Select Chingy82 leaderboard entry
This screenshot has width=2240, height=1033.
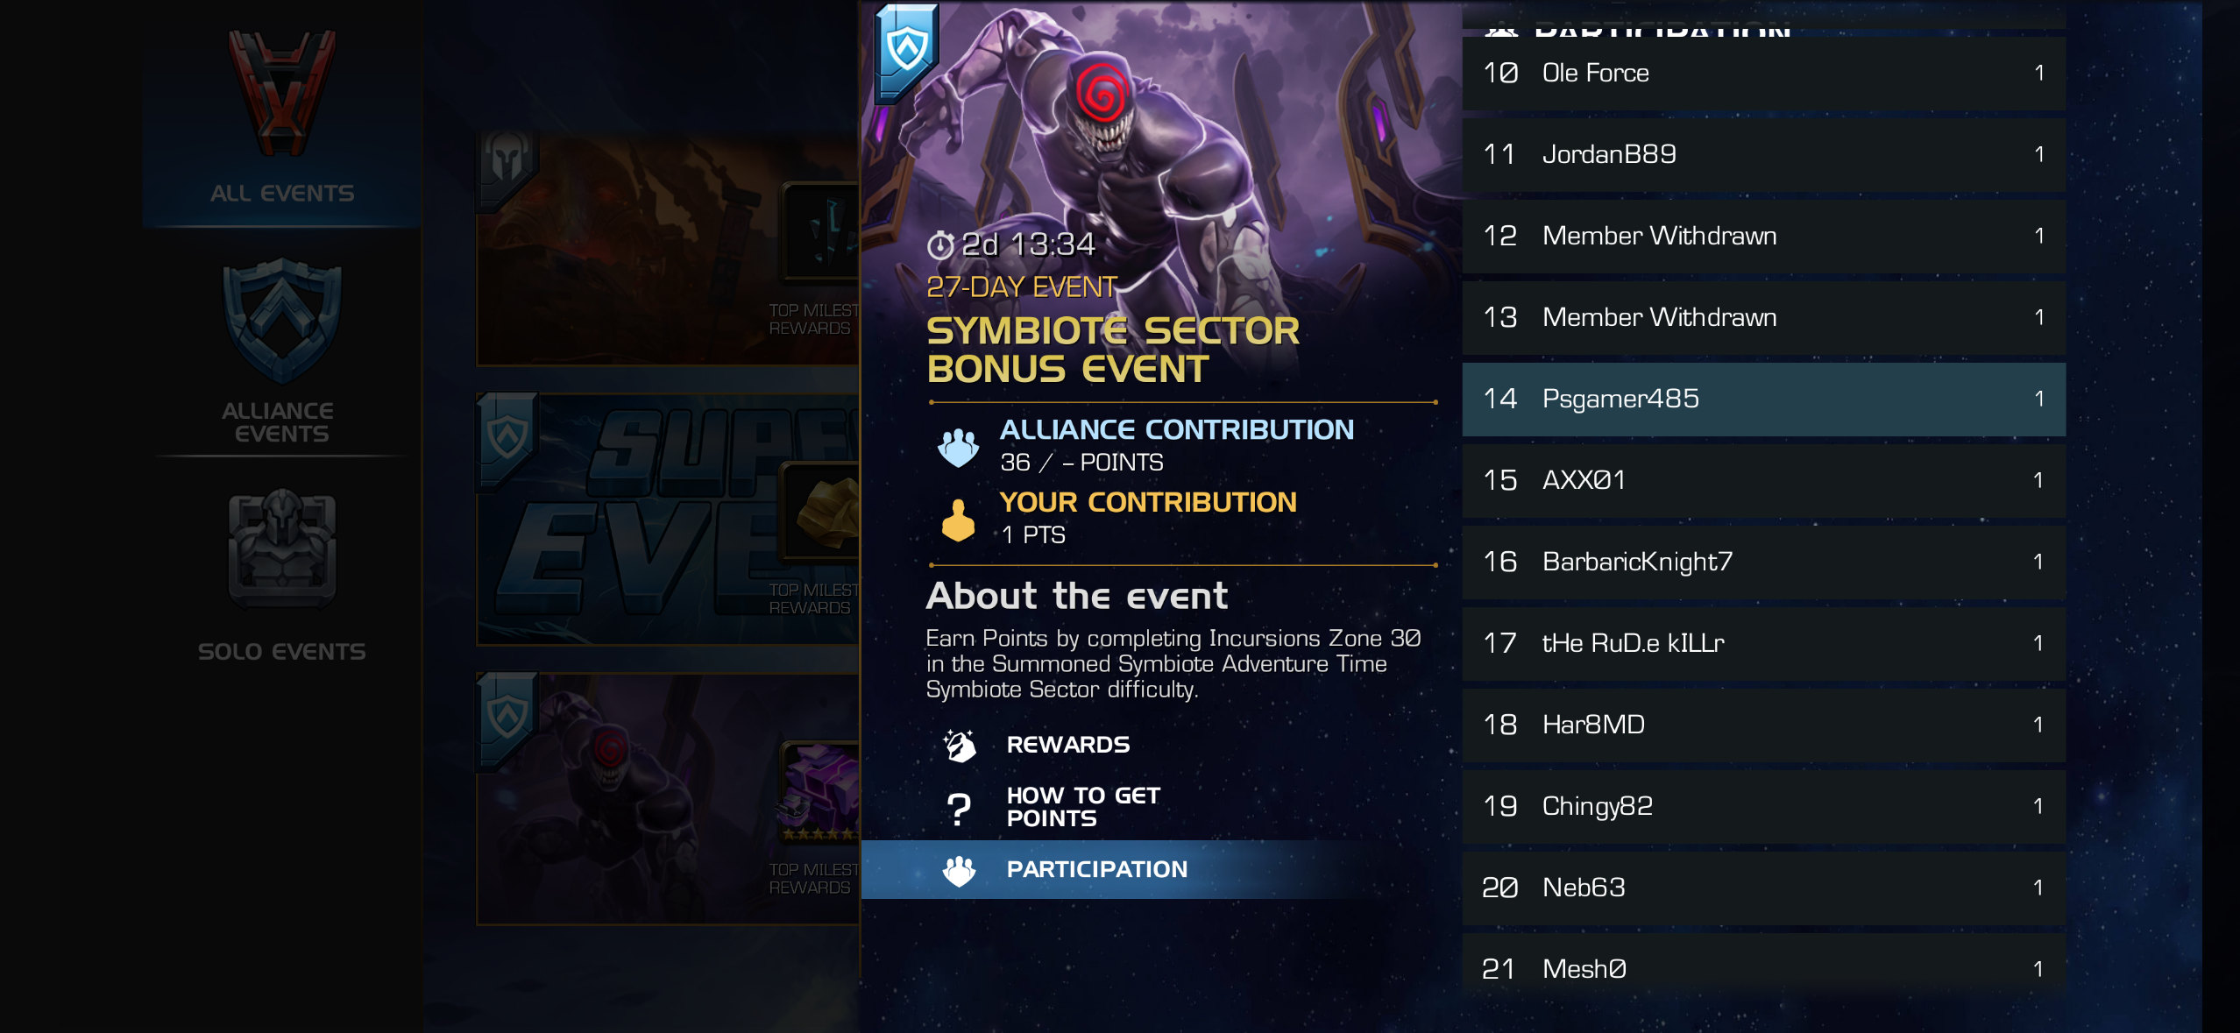tap(1763, 807)
